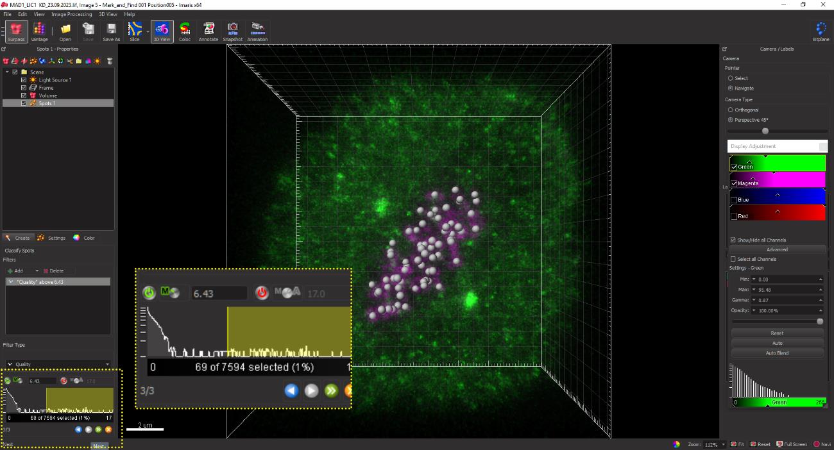
Task: Uncheck the Volume item in scene tree
Action: (24, 96)
